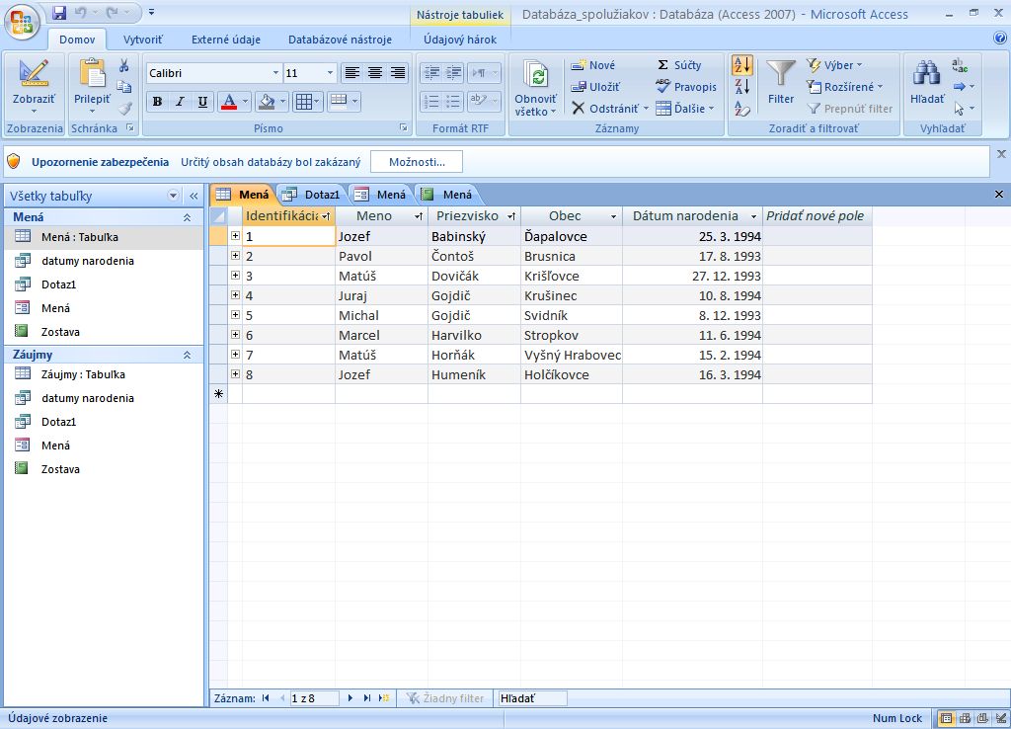Sort descending Z to A
The image size is (1011, 729).
click(x=742, y=87)
